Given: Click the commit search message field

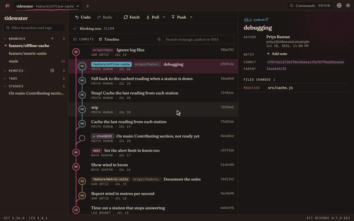Looking at the screenshot, I should (x=199, y=39).
